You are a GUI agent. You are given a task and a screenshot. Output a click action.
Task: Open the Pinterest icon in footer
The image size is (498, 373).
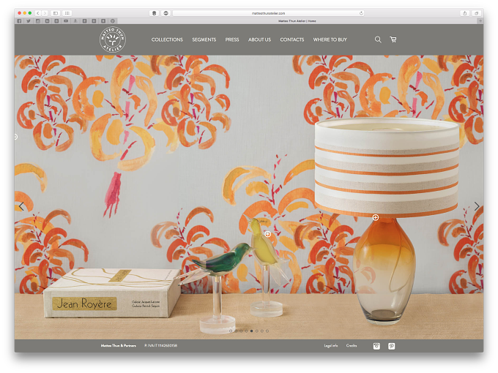(392, 346)
